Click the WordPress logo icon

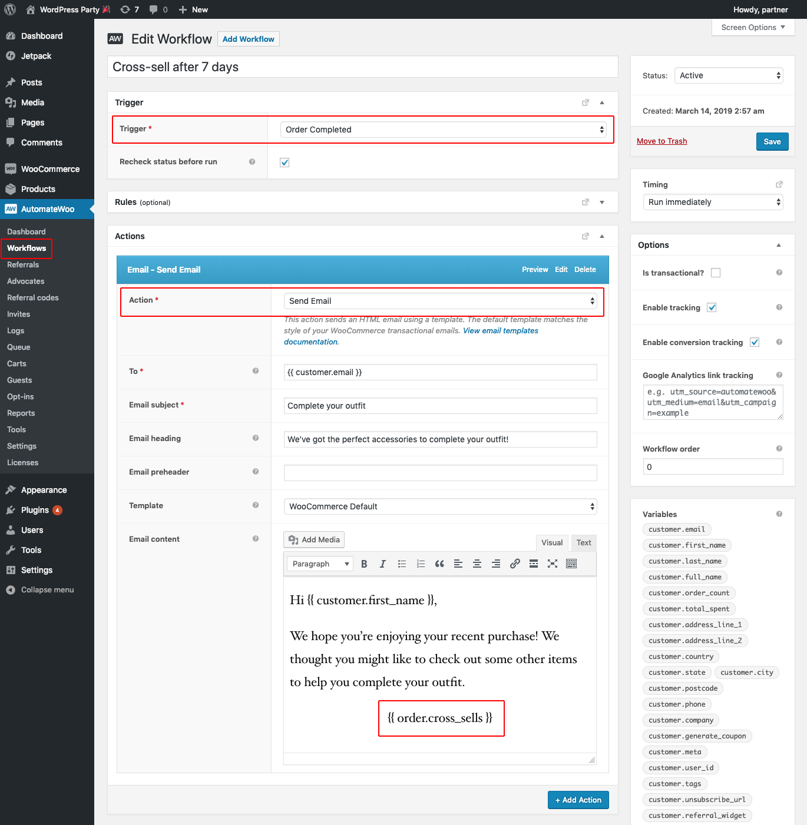[x=10, y=9]
